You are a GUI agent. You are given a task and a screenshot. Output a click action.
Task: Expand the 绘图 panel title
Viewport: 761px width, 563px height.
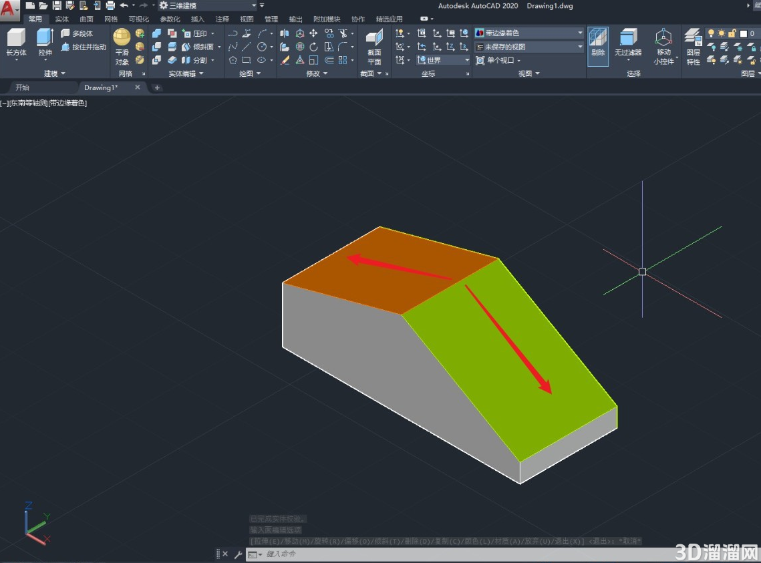251,73
